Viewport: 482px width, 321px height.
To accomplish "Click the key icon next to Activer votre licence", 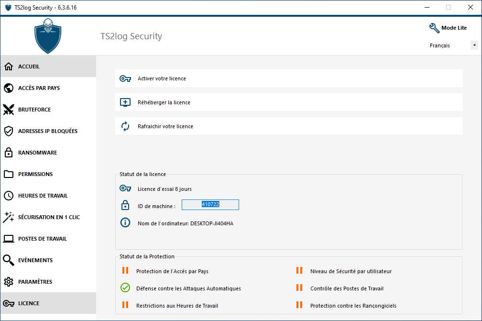I will coord(125,79).
